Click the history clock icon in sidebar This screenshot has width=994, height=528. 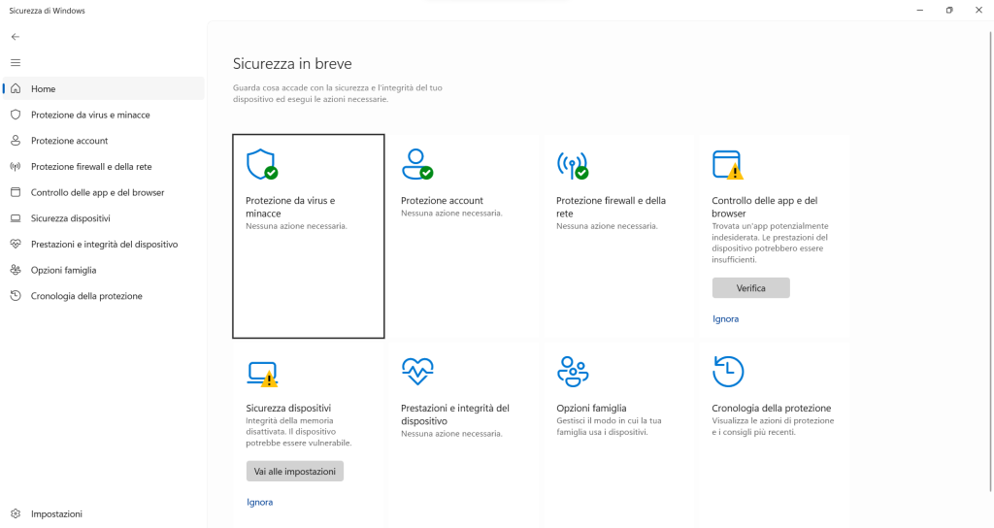[16, 296]
